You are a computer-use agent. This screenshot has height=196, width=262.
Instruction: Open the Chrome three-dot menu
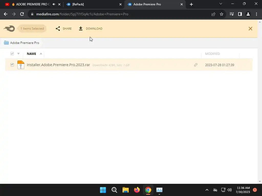[x=256, y=14]
